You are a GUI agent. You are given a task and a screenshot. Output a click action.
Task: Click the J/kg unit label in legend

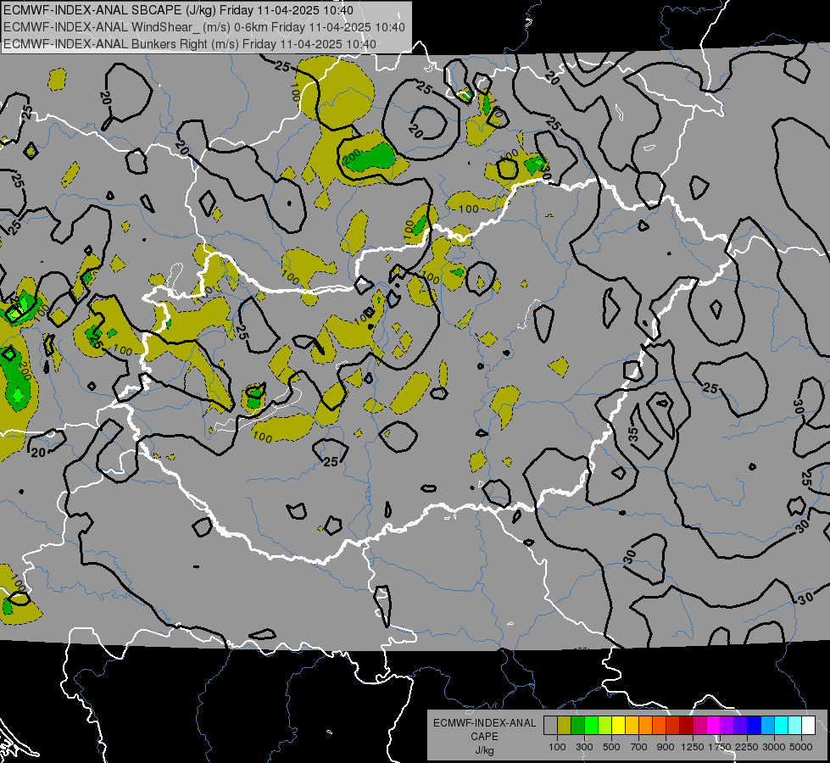[484, 750]
